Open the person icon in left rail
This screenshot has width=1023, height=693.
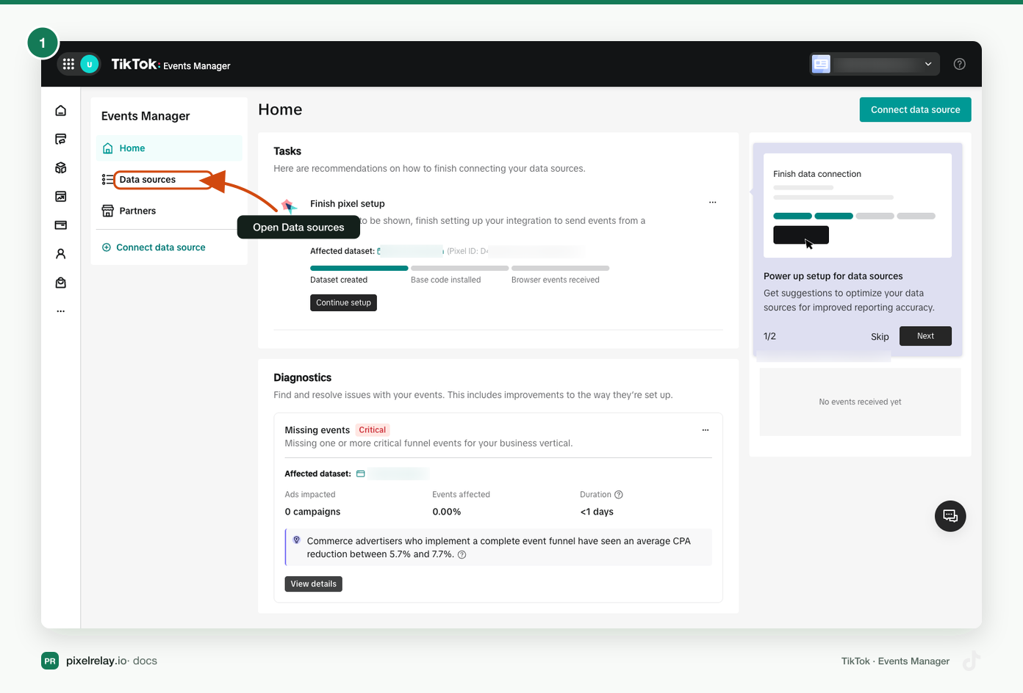click(x=61, y=254)
